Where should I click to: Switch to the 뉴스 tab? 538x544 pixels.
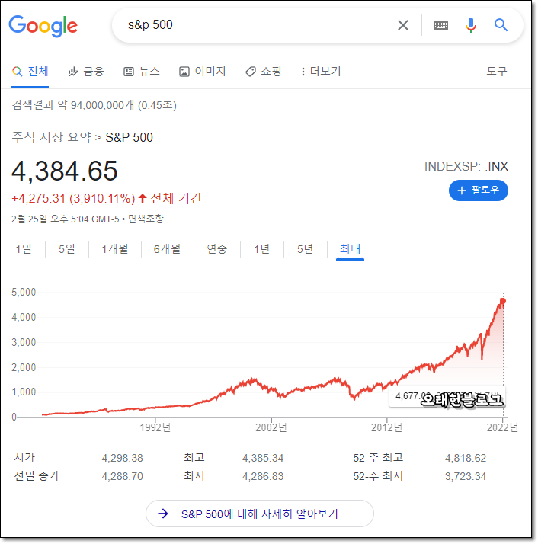tap(142, 72)
